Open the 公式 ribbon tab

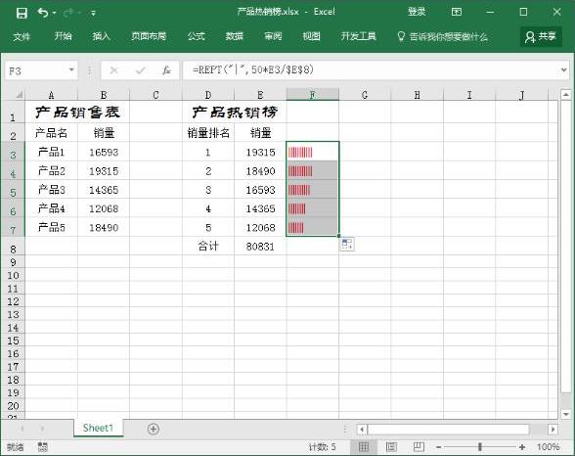point(197,36)
